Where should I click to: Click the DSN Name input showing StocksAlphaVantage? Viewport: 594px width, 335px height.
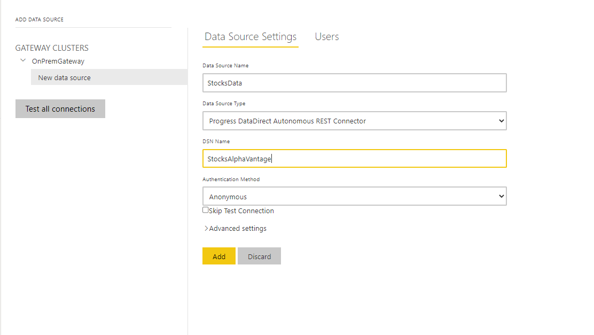354,158
